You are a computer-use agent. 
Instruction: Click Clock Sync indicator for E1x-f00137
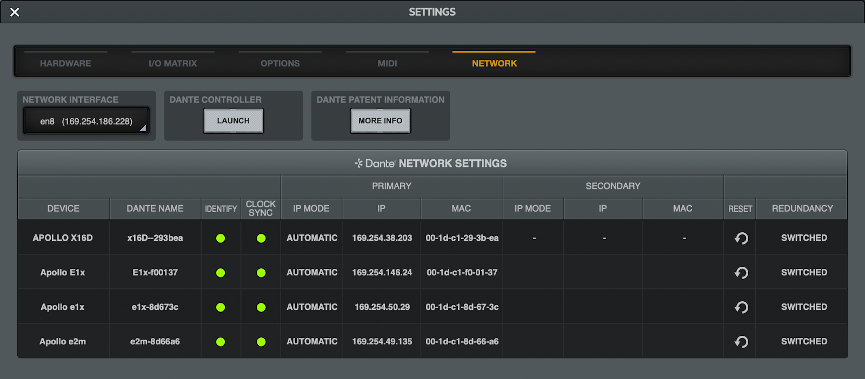click(x=261, y=273)
